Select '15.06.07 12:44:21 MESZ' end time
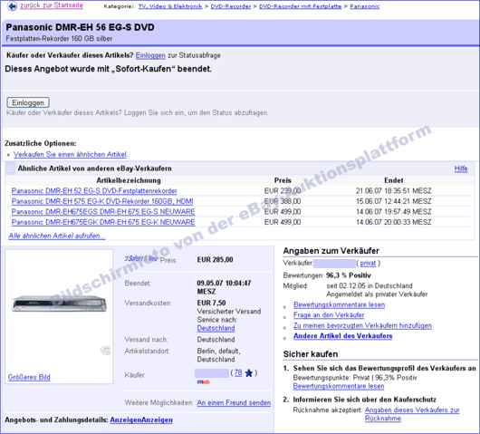 click(393, 201)
